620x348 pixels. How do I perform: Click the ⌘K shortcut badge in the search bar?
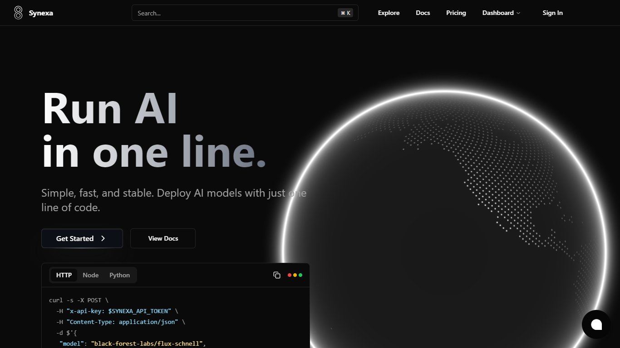[345, 13]
